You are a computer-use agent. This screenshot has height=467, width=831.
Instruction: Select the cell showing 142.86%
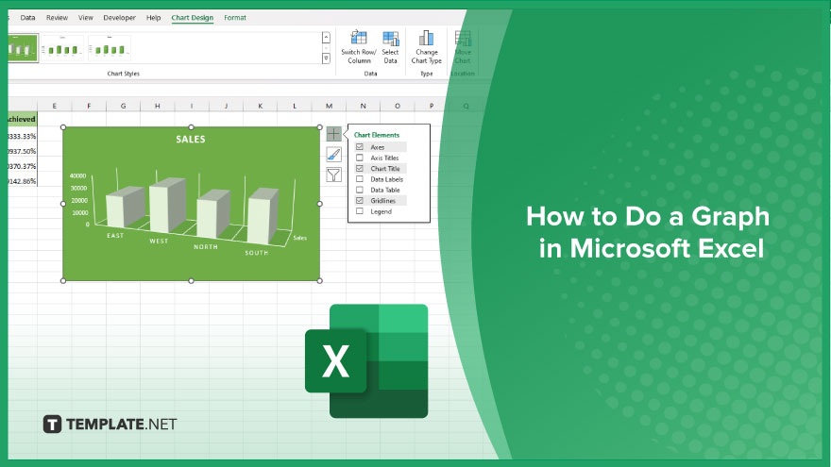23,181
